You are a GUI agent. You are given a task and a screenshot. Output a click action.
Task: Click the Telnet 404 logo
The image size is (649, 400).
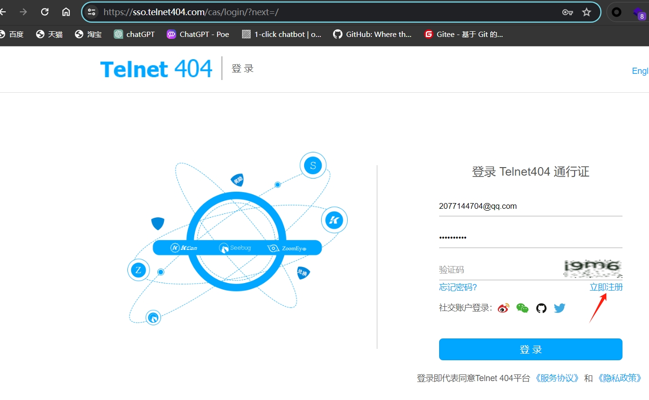(156, 69)
